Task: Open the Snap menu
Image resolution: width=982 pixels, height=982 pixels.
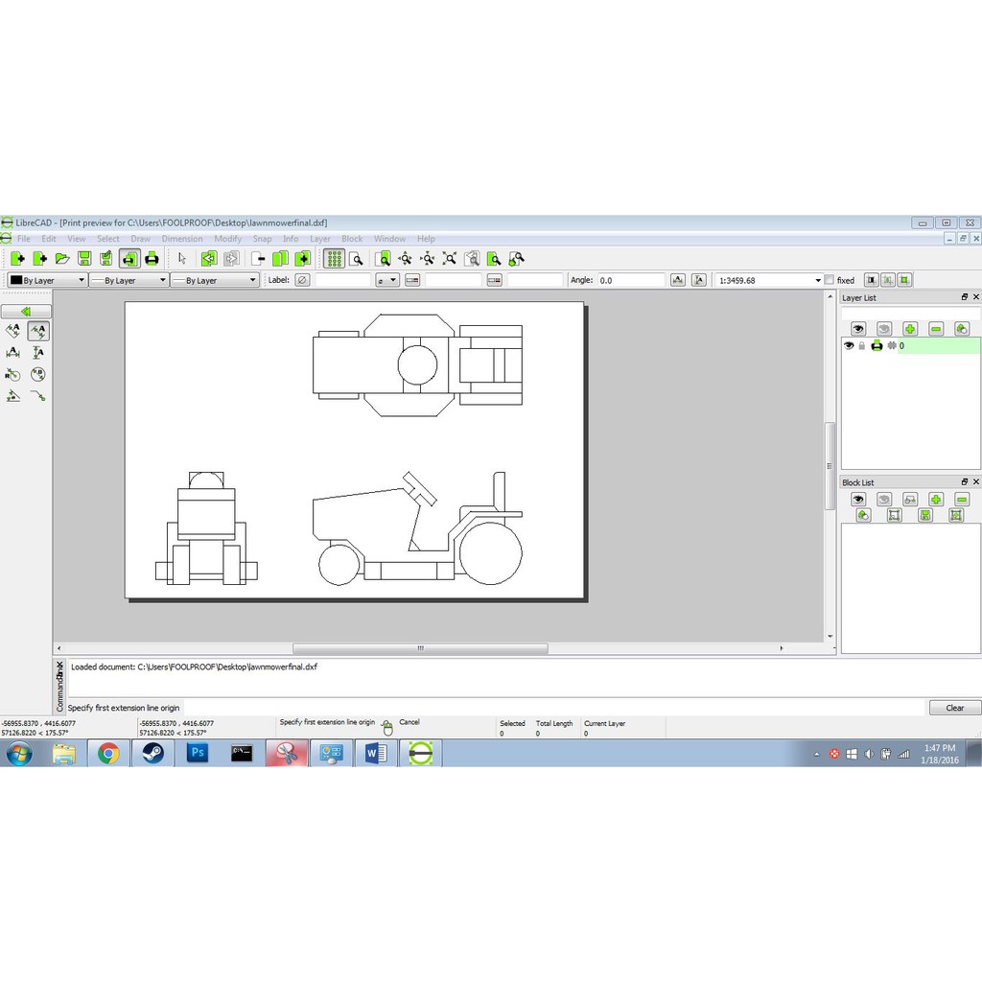Action: (x=263, y=239)
